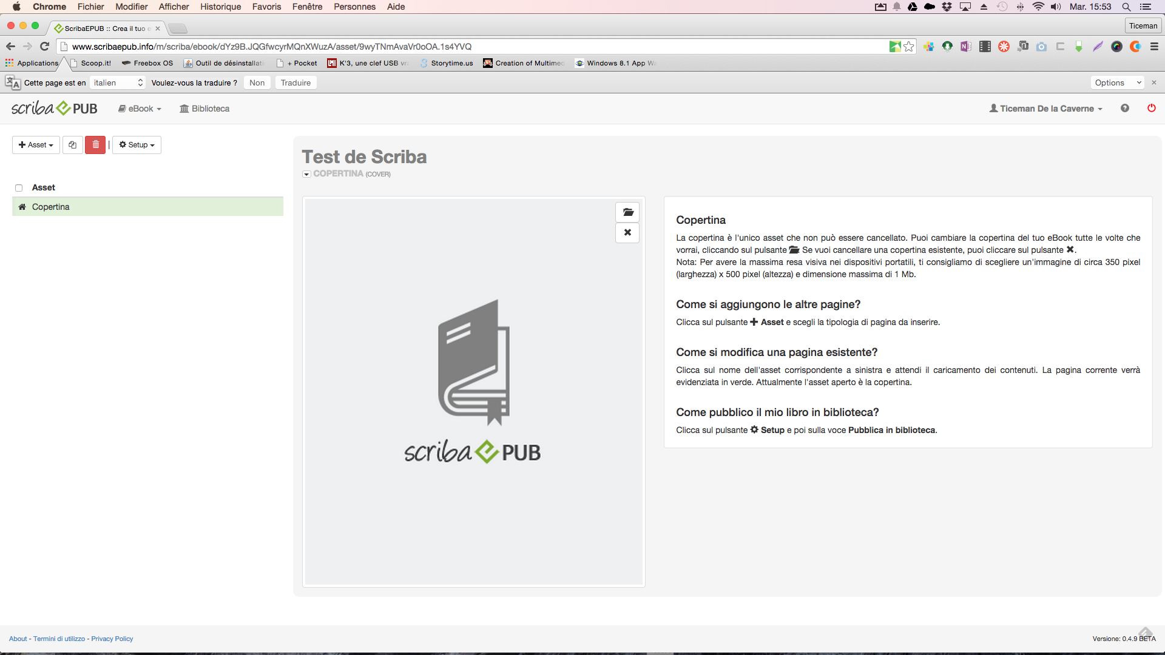Click the help question mark icon
1165x655 pixels.
click(1125, 109)
